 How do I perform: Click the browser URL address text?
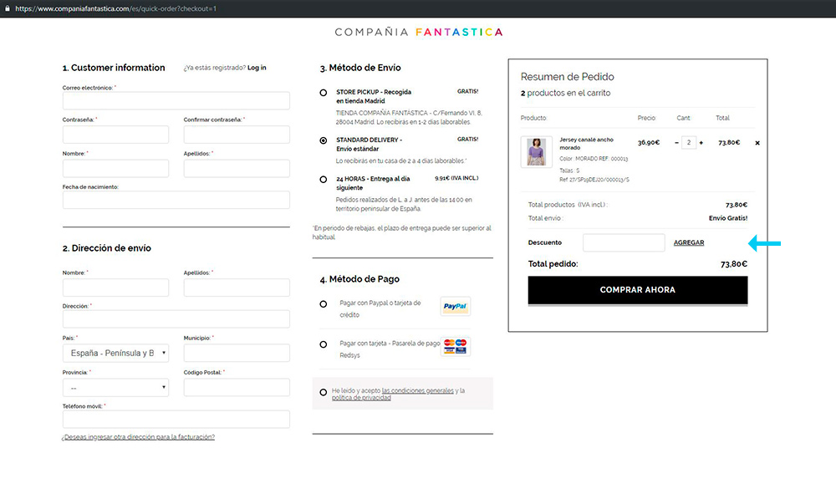click(x=115, y=8)
